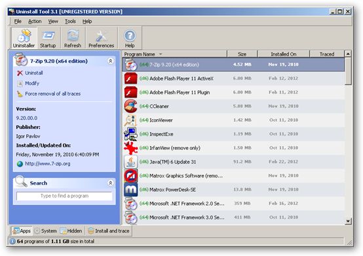Screen dimensions: 363x256
Task: Open the http://www.7-zip.org link
Action: (48, 164)
